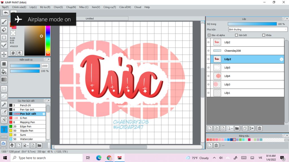The height and width of the screenshot is (162, 289).
Task: Enable Xén bớt clipping checkbox
Action: [236, 35]
